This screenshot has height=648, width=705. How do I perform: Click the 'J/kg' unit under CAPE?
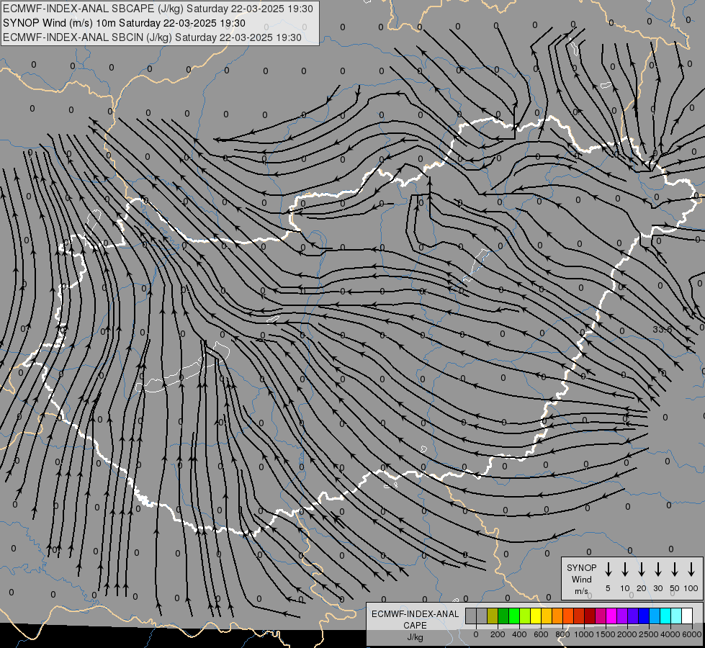tap(415, 637)
